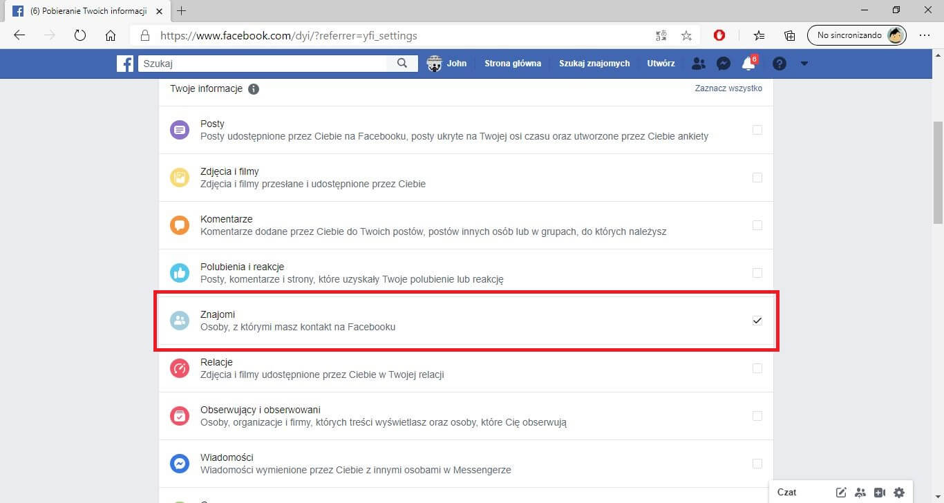Screen dimensions: 944x503
Task: Open the collections icon
Action: coord(790,35)
